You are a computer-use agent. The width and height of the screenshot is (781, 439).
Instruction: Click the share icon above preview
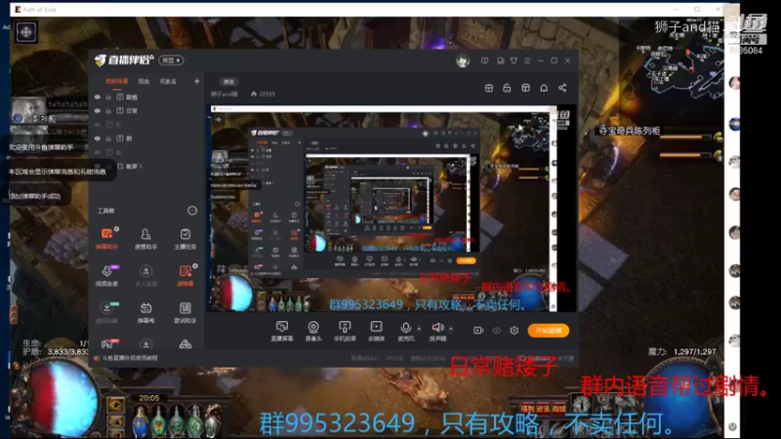coord(562,88)
